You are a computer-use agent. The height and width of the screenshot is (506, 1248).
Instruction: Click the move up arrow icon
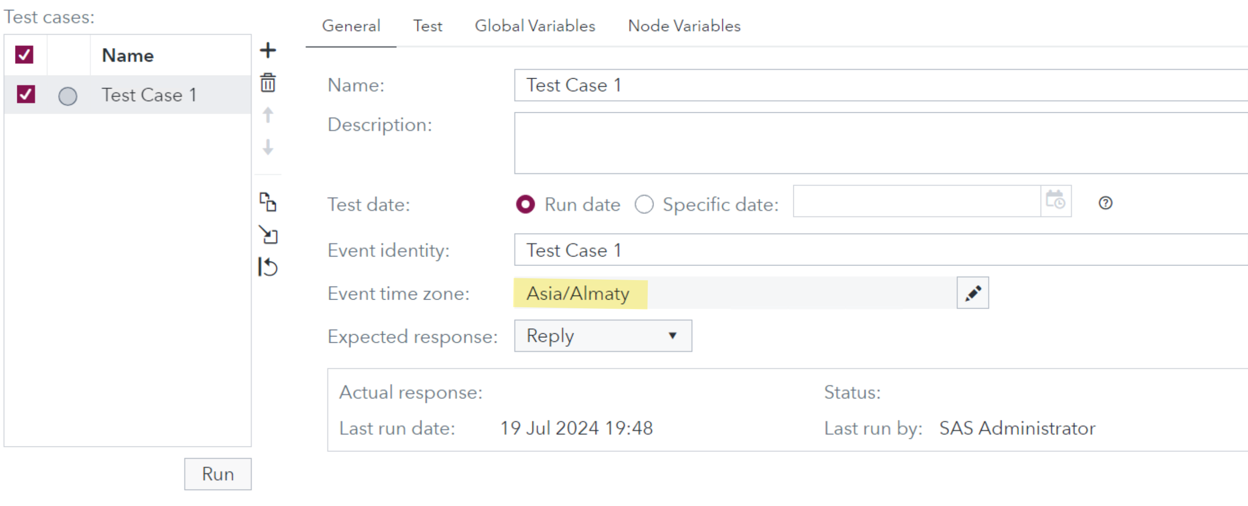pos(268,115)
